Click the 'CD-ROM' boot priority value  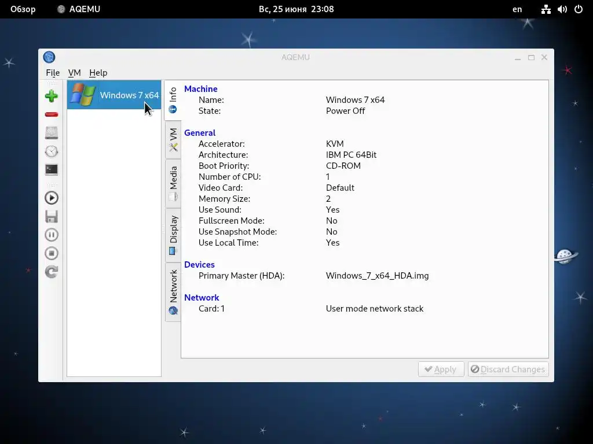point(343,166)
